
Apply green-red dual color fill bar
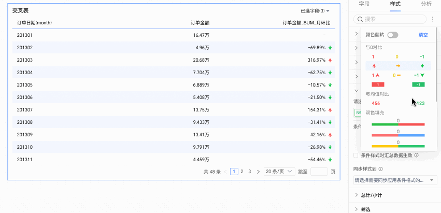pyautogui.click(x=398, y=124)
